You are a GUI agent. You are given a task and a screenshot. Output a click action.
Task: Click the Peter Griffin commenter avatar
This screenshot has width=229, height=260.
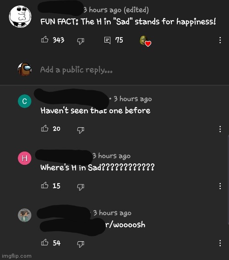(20, 16)
